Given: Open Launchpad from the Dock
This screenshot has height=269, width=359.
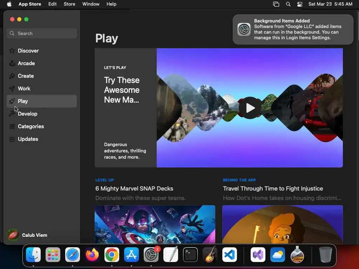Looking at the screenshot, I should click(53, 255).
